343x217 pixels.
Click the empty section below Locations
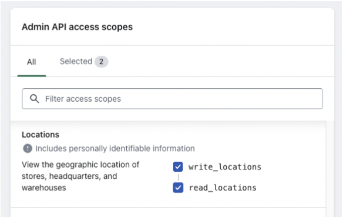(x=168, y=212)
